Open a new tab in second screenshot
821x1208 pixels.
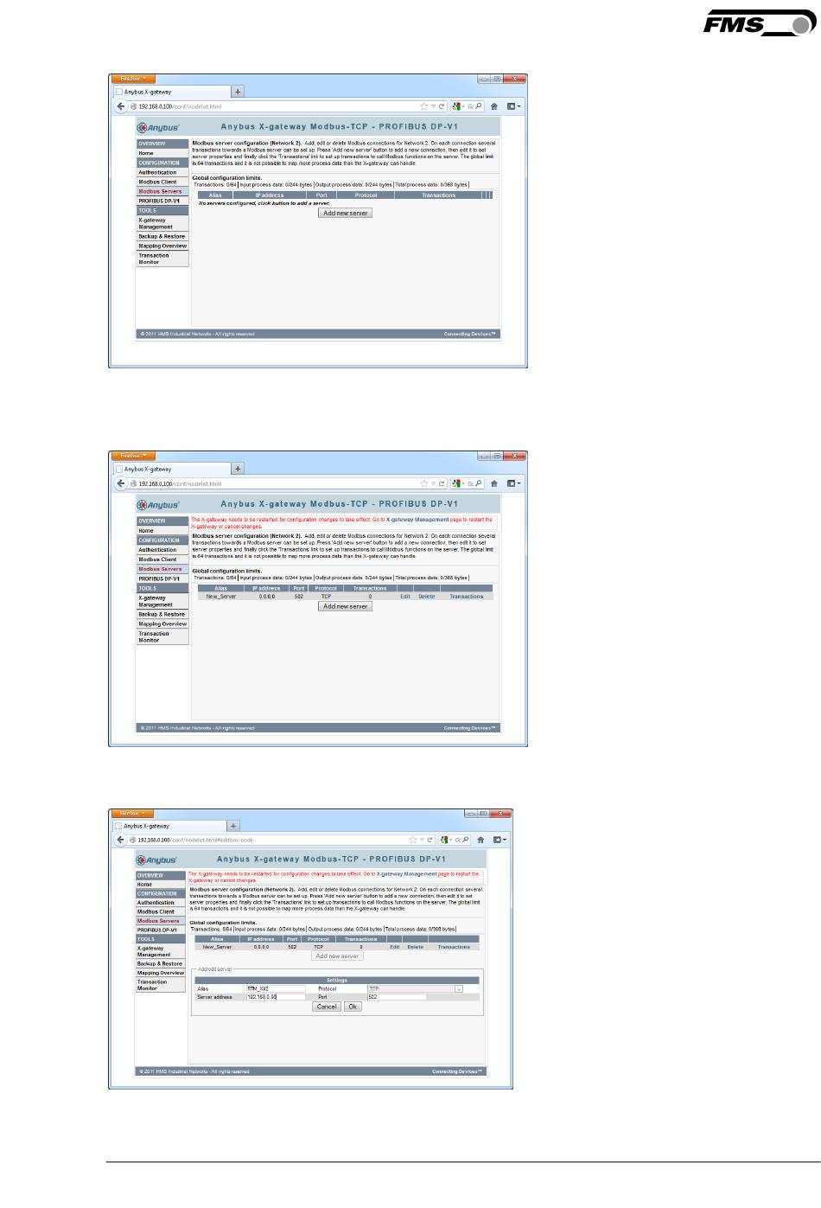click(x=238, y=469)
